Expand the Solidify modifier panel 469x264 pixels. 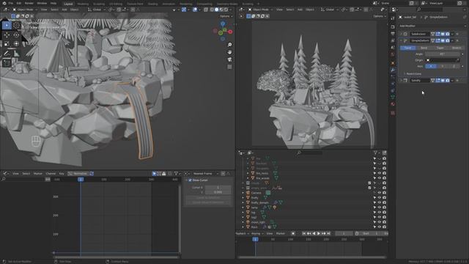pyautogui.click(x=401, y=81)
